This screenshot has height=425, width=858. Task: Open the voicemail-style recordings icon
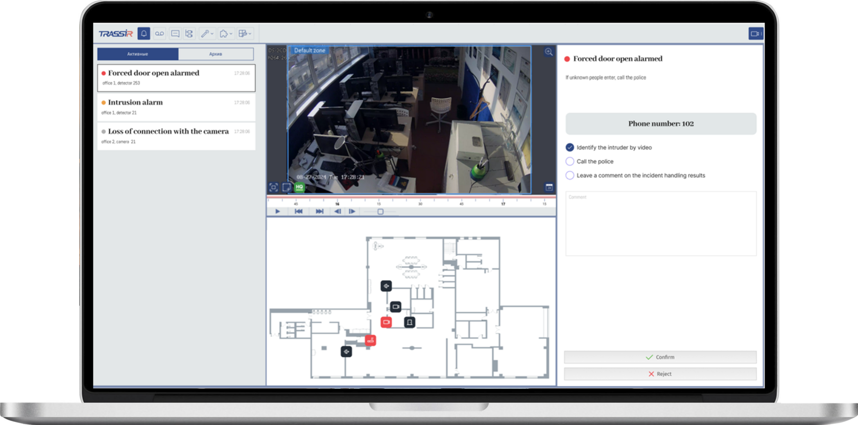(160, 34)
